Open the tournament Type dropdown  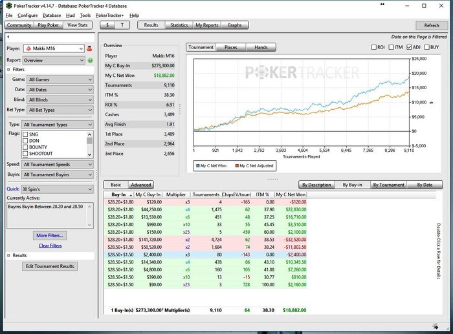coord(57,125)
